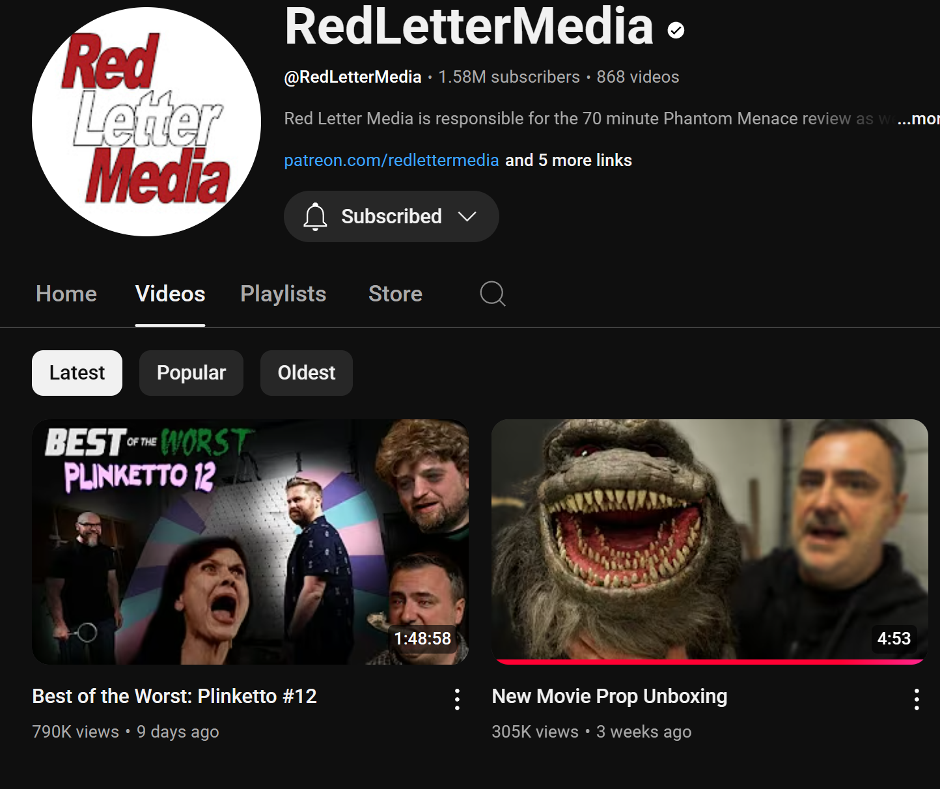Click the 'Best of the Worst: Plinketto #12' title
This screenshot has height=789, width=940.
pyautogui.click(x=174, y=696)
